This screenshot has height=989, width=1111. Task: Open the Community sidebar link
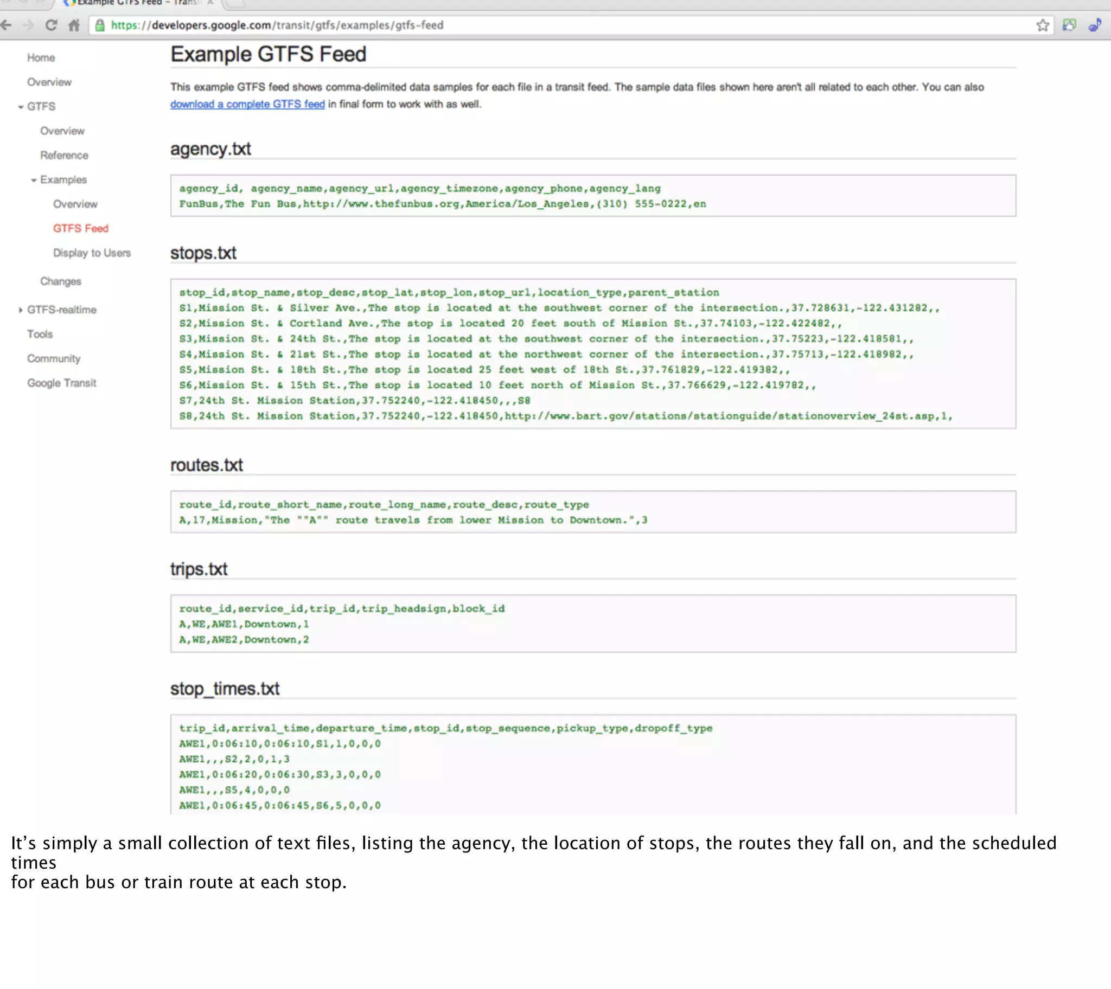pyautogui.click(x=54, y=358)
